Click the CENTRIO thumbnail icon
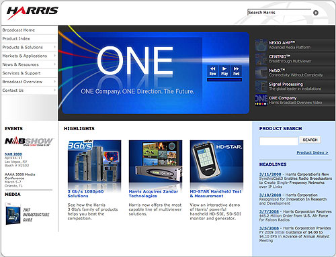The image size is (336, 257). pos(261,59)
